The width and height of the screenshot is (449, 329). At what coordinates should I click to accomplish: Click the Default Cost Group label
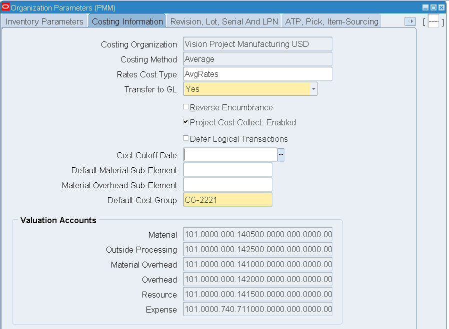(142, 200)
